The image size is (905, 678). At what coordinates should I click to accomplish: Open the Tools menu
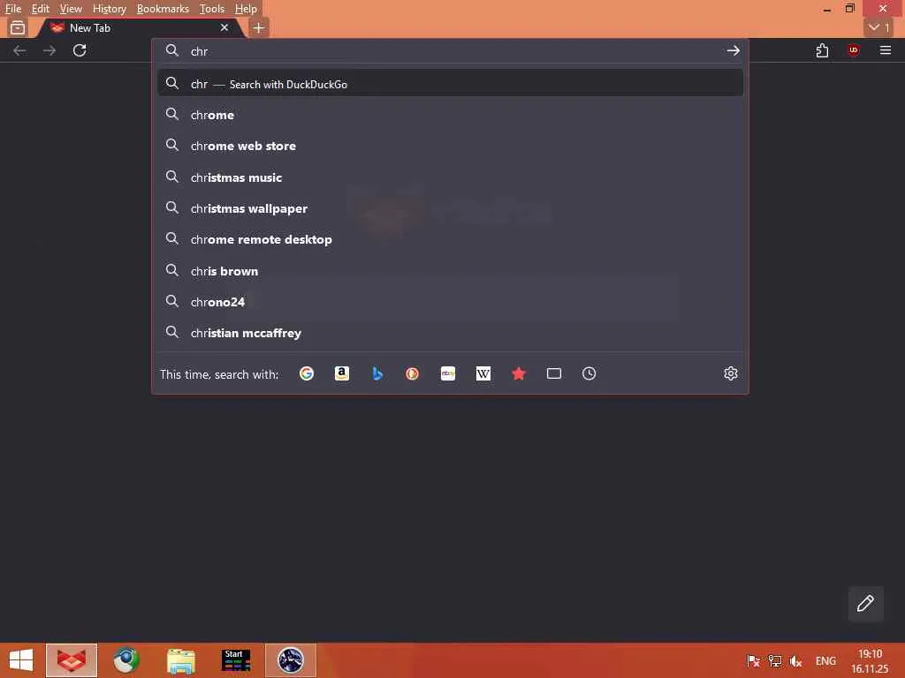211,9
